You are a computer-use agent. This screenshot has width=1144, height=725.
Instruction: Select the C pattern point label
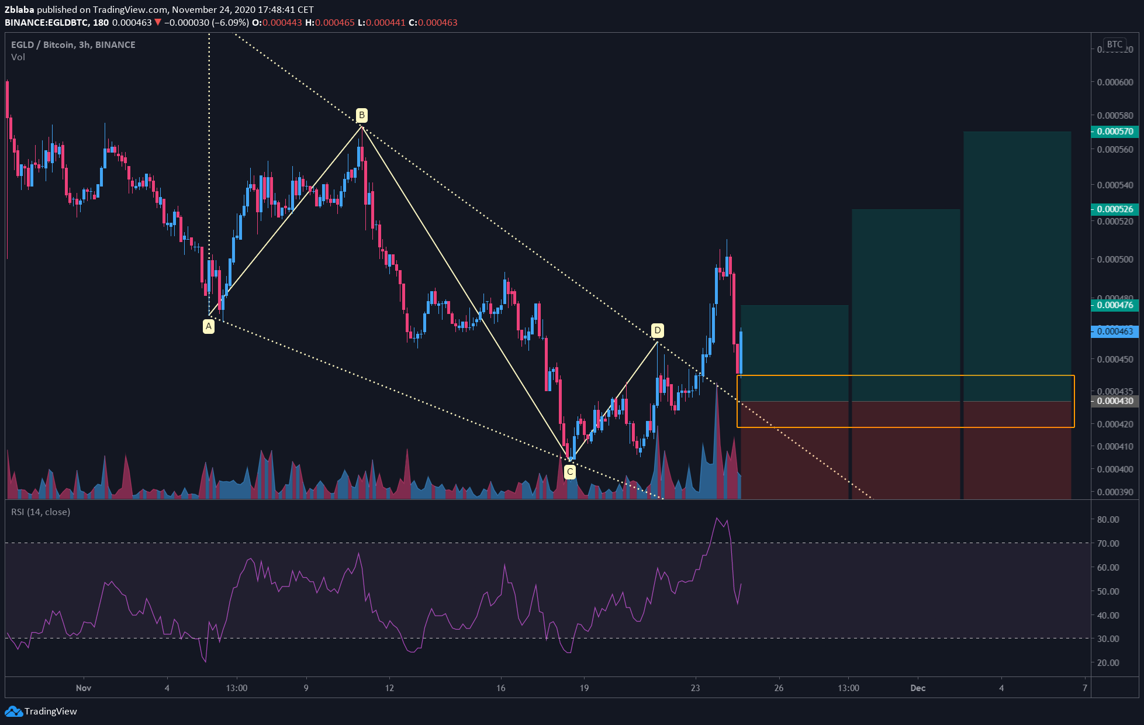570,472
